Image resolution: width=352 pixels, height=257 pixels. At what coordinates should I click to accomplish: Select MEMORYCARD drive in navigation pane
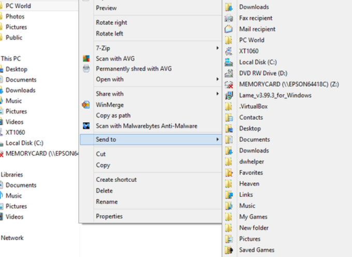42,153
